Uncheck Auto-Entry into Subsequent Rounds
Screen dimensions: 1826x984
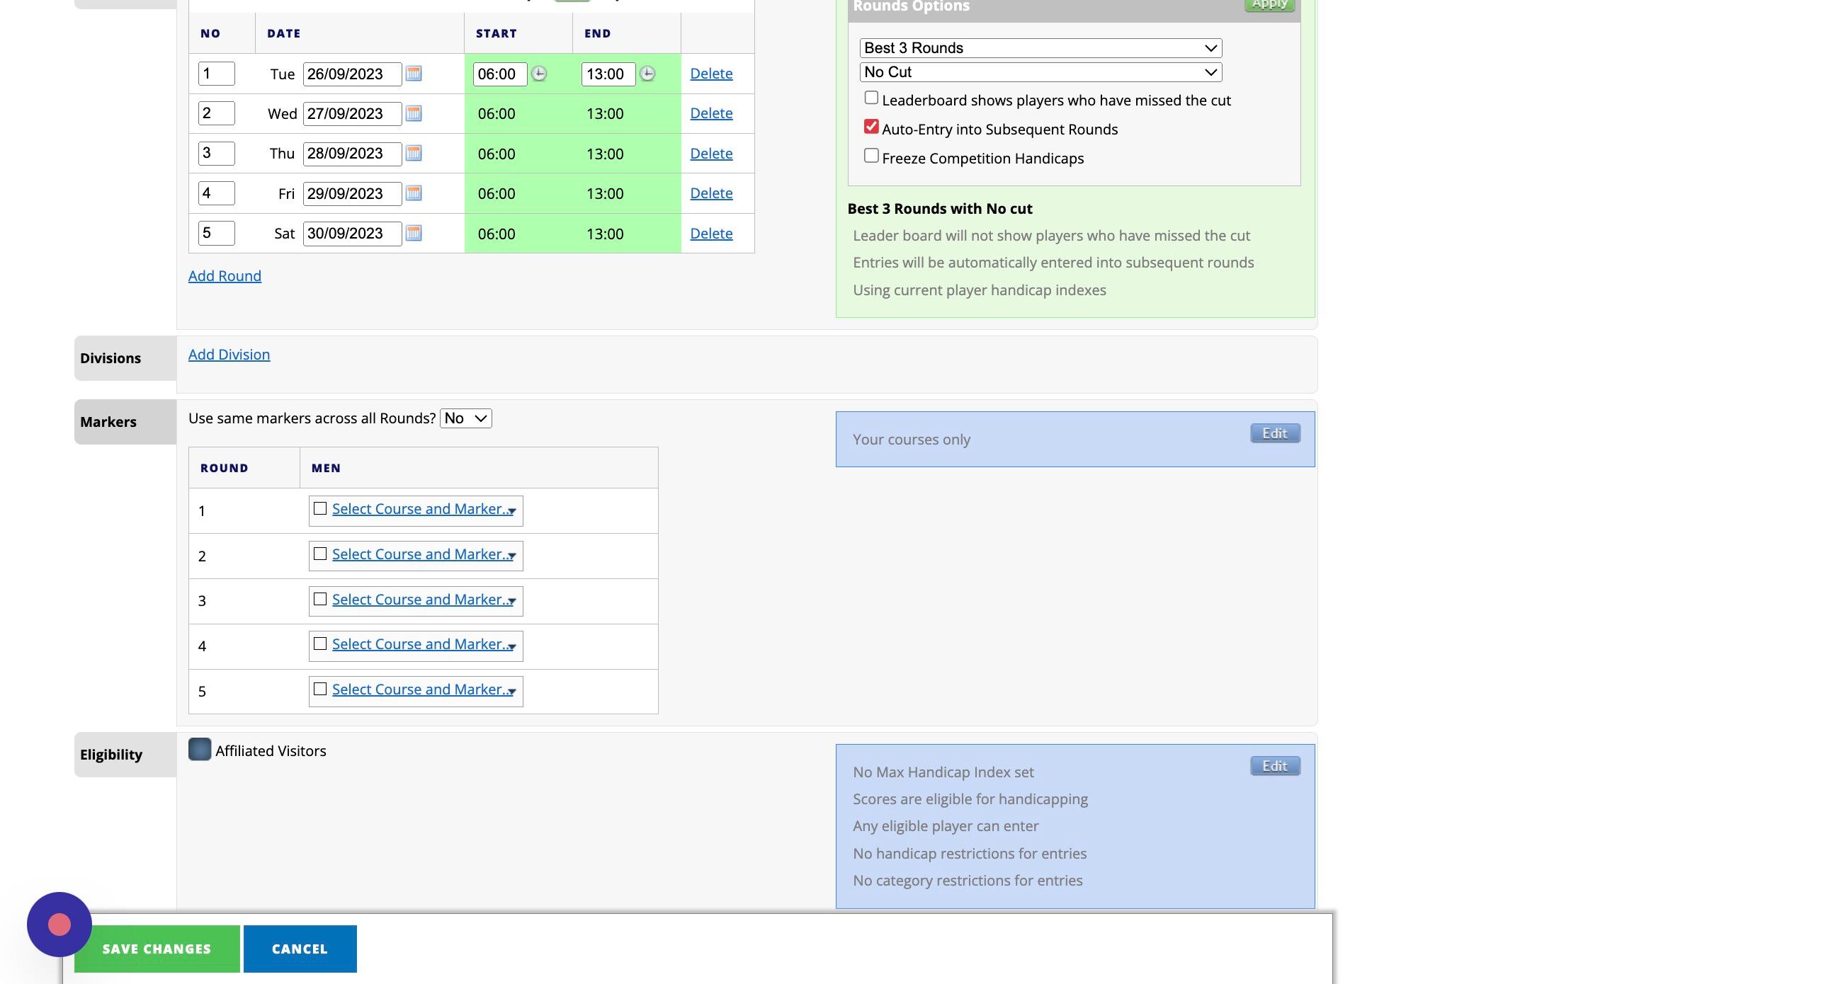(x=871, y=127)
